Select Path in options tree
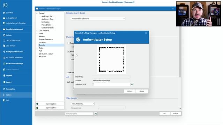223x125 pixels. point(40,51)
